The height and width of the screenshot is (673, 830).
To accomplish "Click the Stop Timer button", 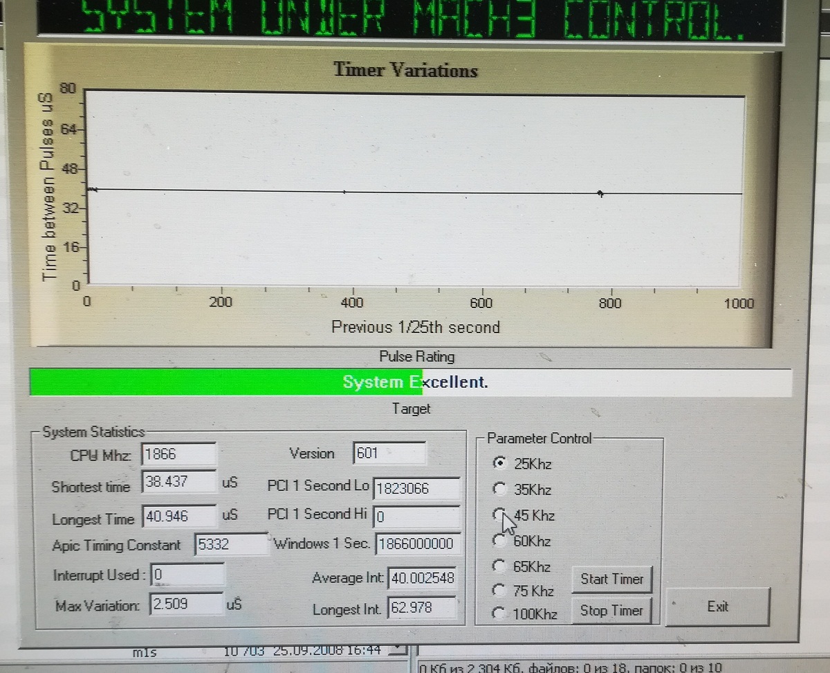I will [x=611, y=611].
